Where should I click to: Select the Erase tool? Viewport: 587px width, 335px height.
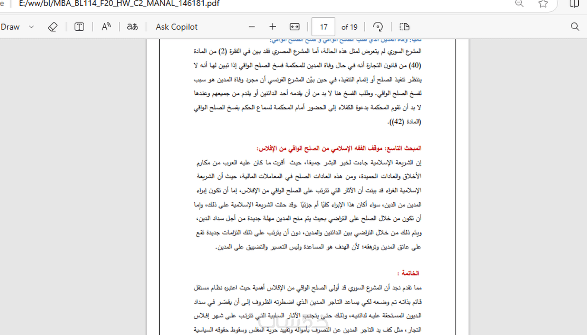coord(52,27)
